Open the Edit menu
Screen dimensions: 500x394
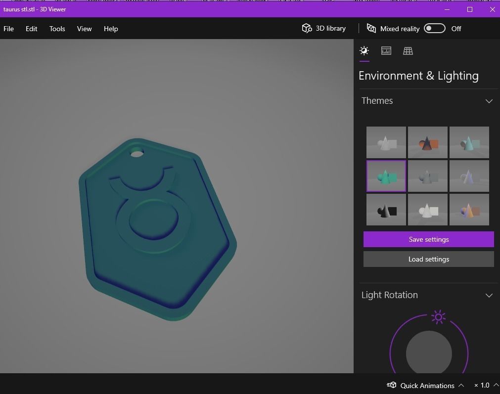31,29
